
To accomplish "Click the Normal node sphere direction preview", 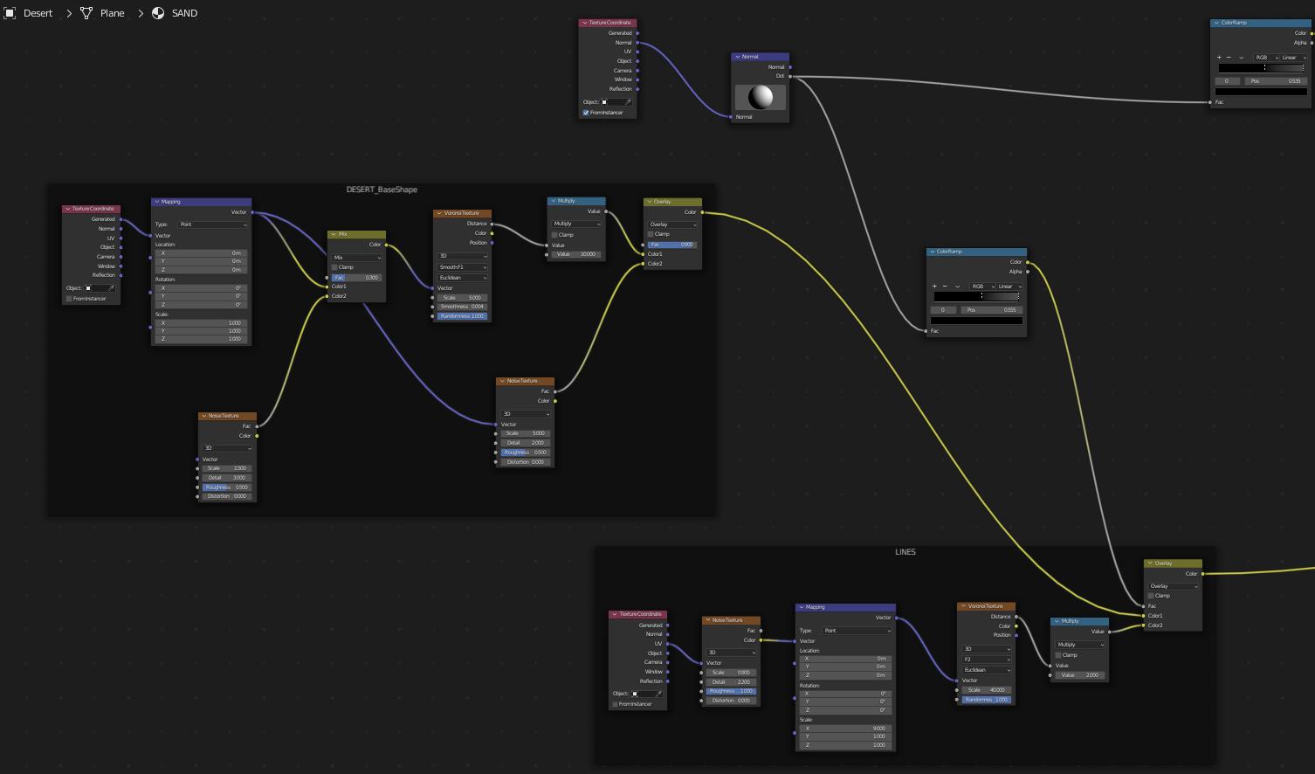I will pos(761,97).
